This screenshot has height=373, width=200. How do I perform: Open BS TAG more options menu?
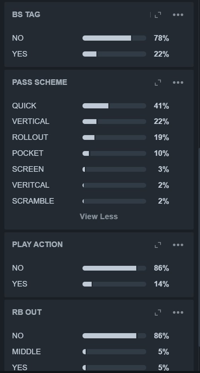pyautogui.click(x=178, y=15)
